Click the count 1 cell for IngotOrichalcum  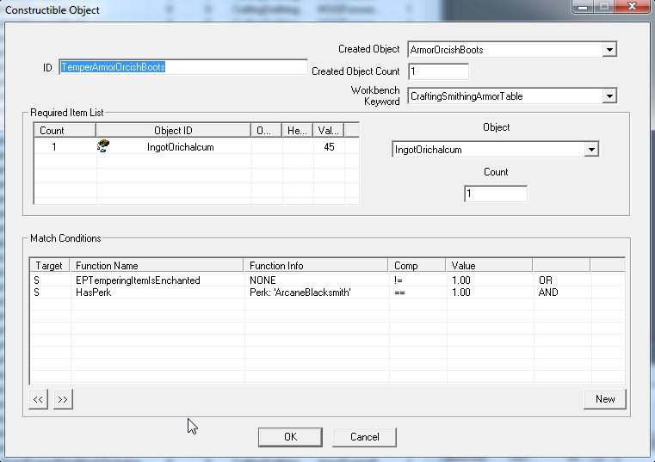54,147
